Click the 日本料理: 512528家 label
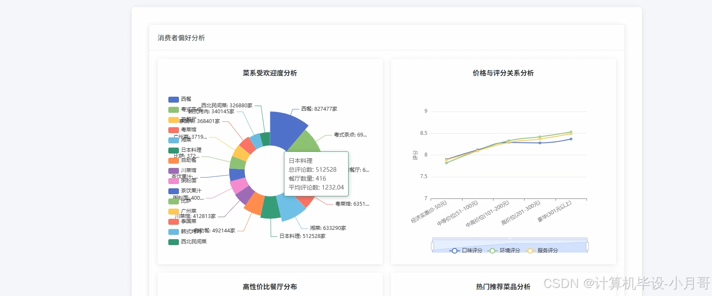 coord(302,236)
